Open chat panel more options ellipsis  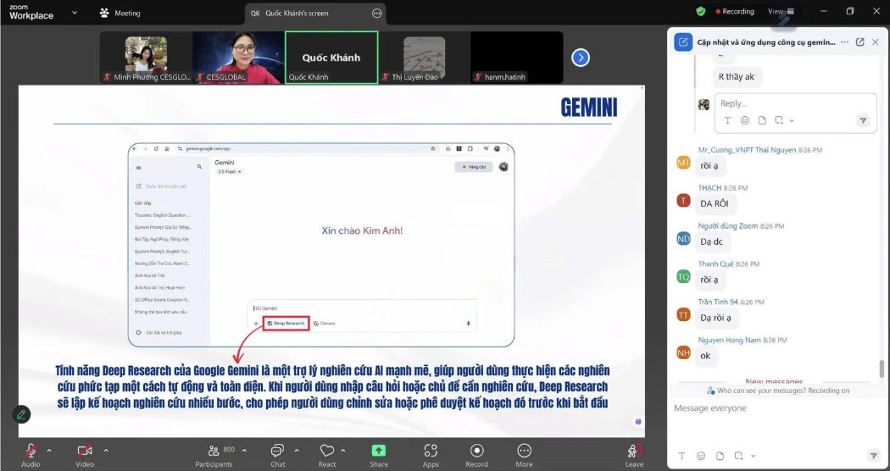(x=844, y=42)
